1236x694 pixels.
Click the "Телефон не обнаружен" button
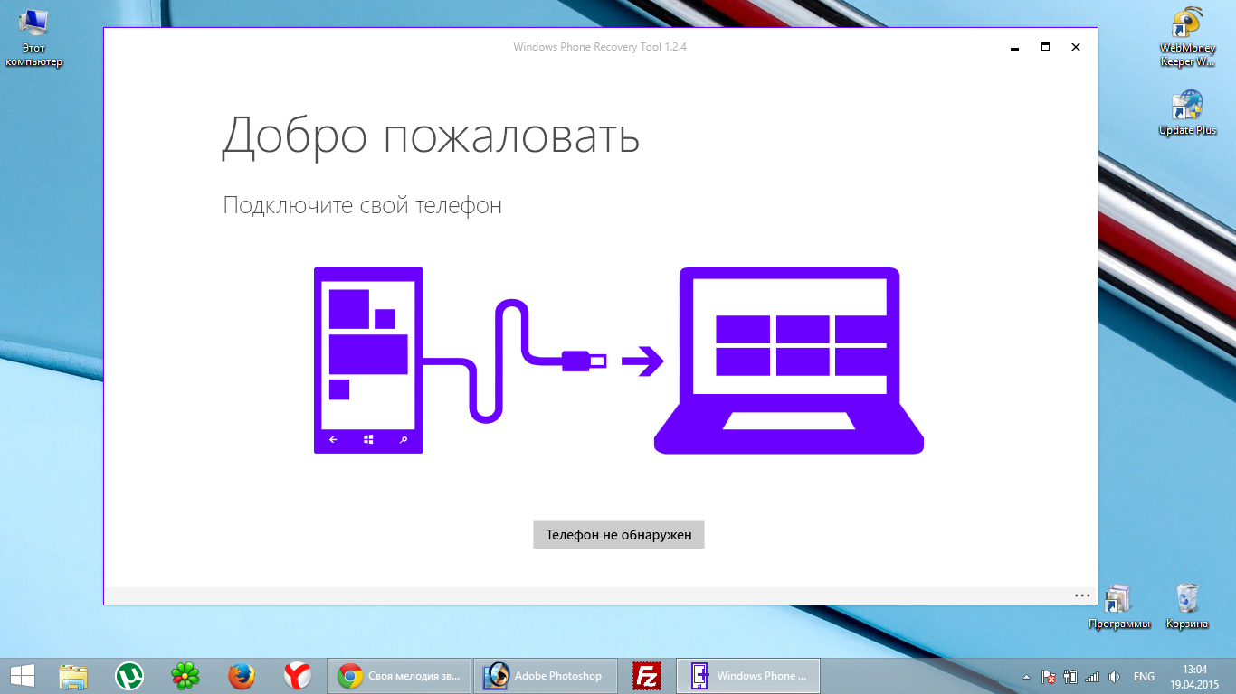click(618, 534)
